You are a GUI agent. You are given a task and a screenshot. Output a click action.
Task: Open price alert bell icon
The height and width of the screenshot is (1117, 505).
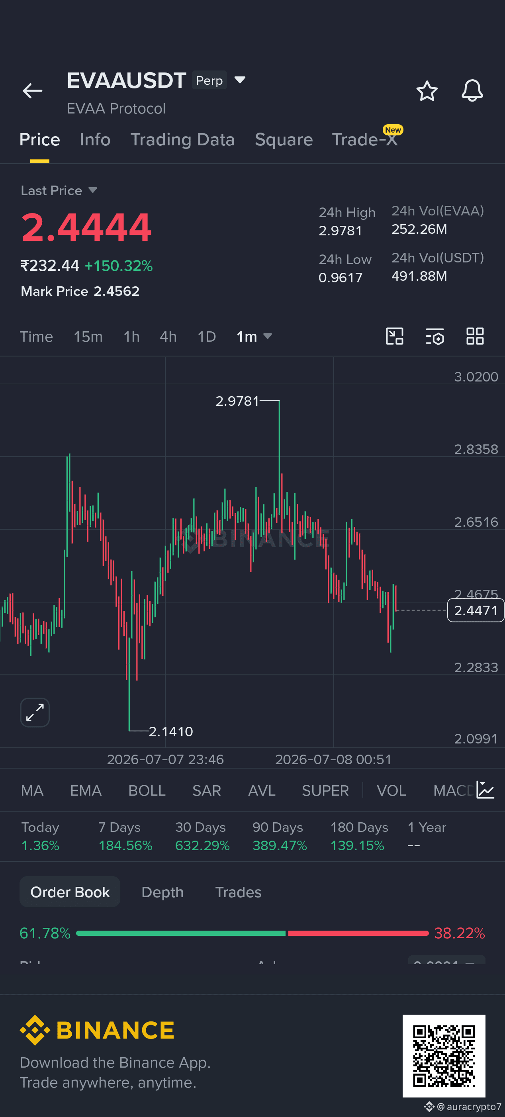pyautogui.click(x=472, y=91)
